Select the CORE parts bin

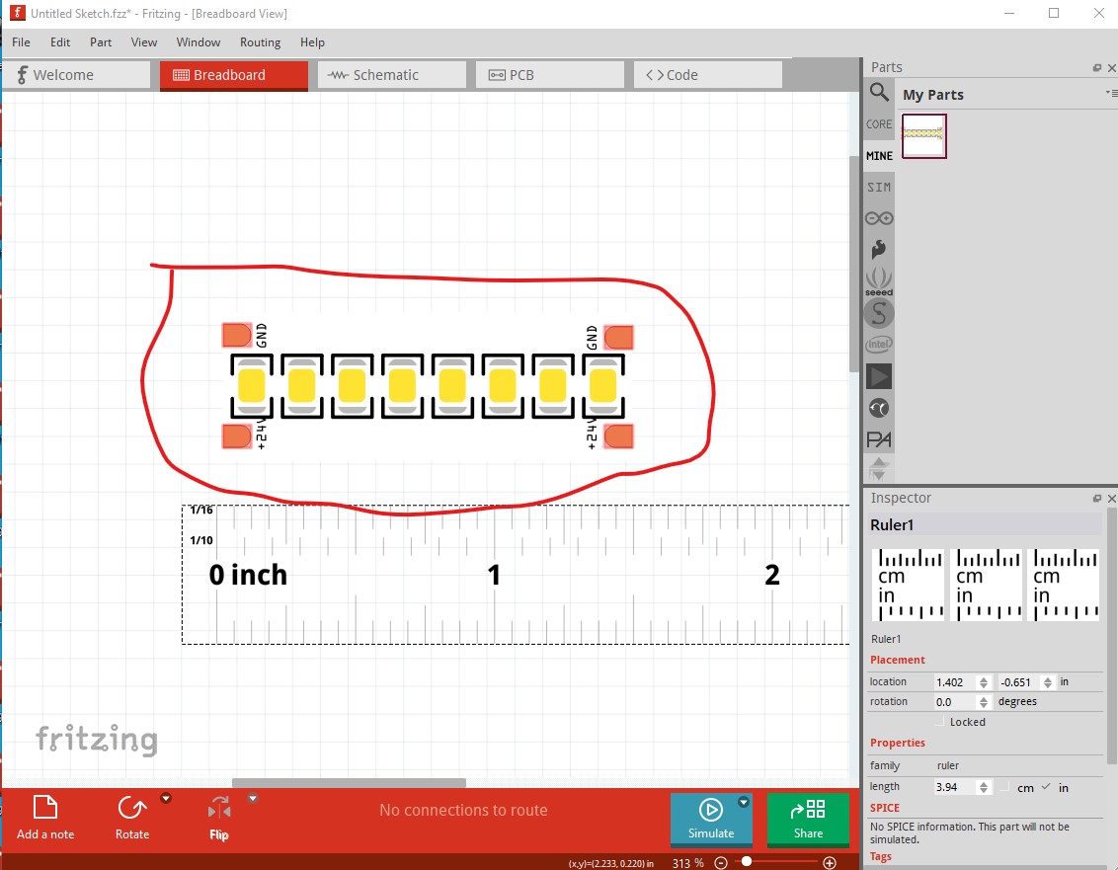[878, 124]
